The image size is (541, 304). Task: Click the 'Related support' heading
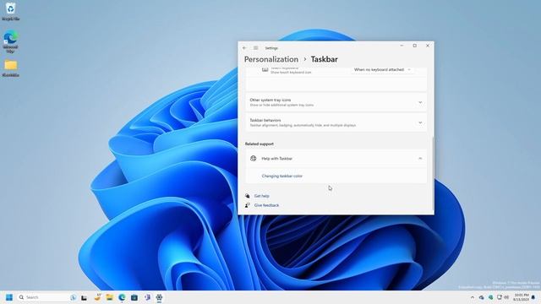260,144
